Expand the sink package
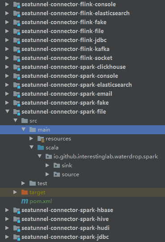Screen dimensions: 165x242 pyautogui.click(x=47, y=166)
